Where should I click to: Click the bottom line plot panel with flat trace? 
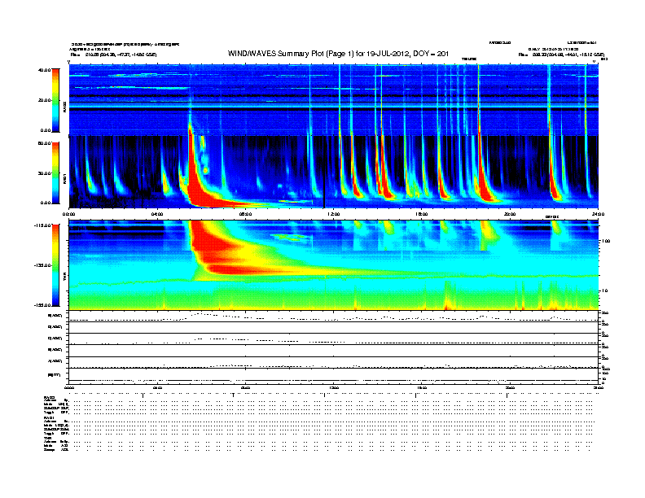[334, 376]
